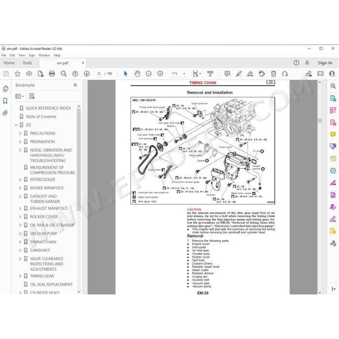
Task: Open the Attachments paperclip panel
Action: tap(5, 113)
